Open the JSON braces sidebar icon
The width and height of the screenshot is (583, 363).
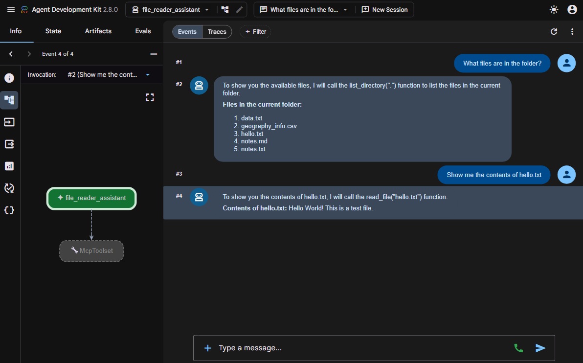pyautogui.click(x=9, y=210)
